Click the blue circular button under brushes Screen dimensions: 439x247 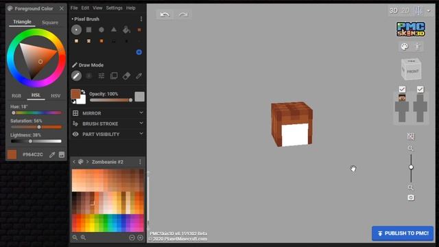[x=139, y=52]
